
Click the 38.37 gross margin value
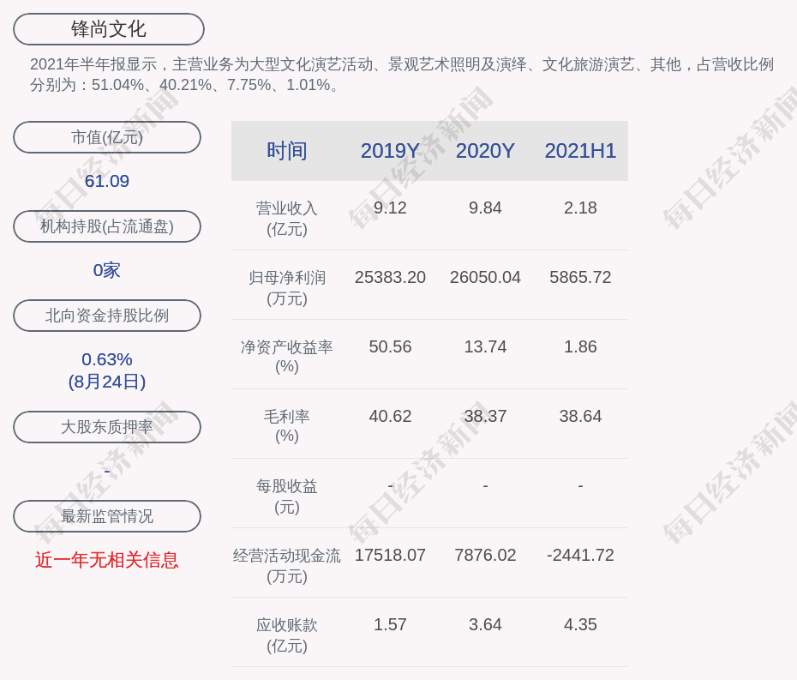pyautogui.click(x=485, y=417)
